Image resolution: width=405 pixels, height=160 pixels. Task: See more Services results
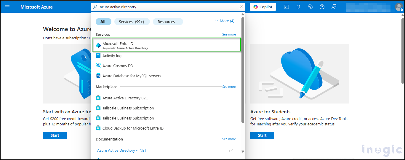click(x=229, y=34)
